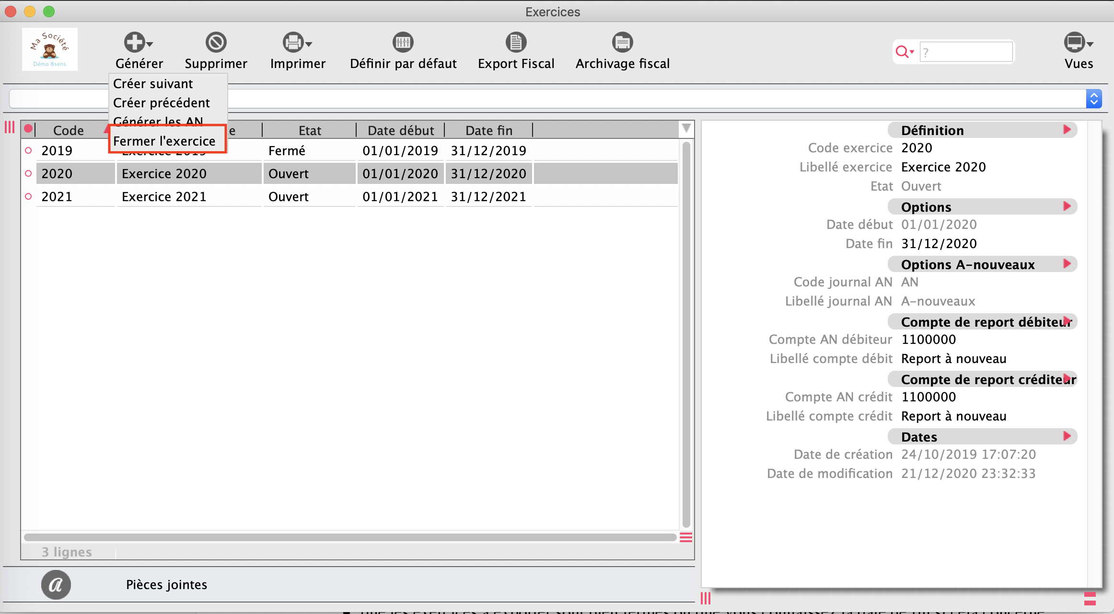
Task: Edit the Date fin value in detail panel
Action: [939, 243]
